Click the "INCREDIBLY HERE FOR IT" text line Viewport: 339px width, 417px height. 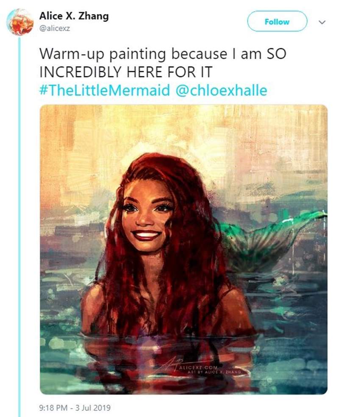[125, 72]
